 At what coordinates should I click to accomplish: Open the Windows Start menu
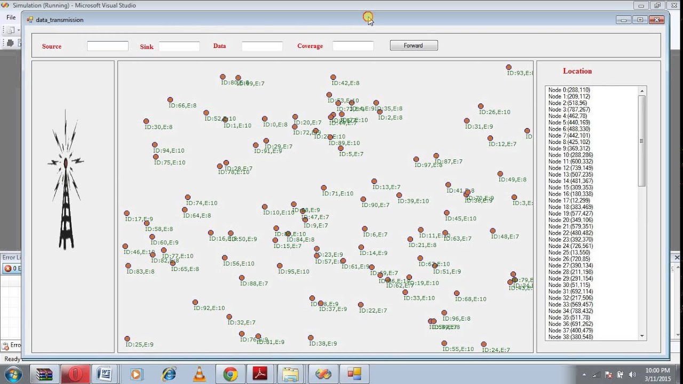[12, 374]
